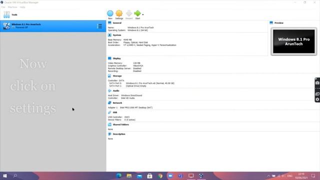Open the System section header link
The height and width of the screenshot is (180, 320).
click(117, 35)
